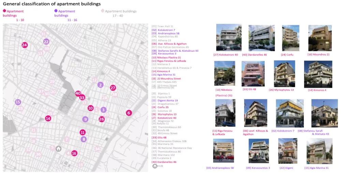This screenshot has width=341, height=173.
Task: Select purple map marker 3
Action: point(104,110)
